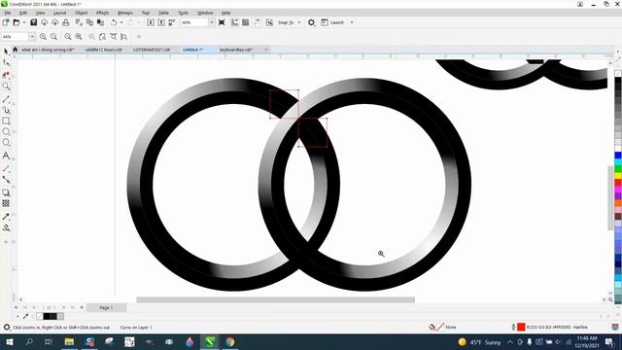Select the Rectangle tool
This screenshot has width=622, height=350.
(x=6, y=121)
